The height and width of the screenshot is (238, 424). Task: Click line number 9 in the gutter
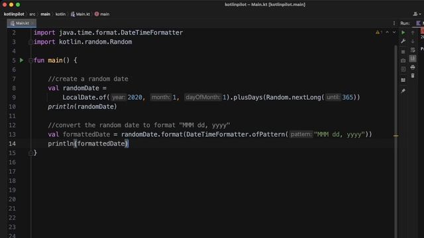point(14,97)
